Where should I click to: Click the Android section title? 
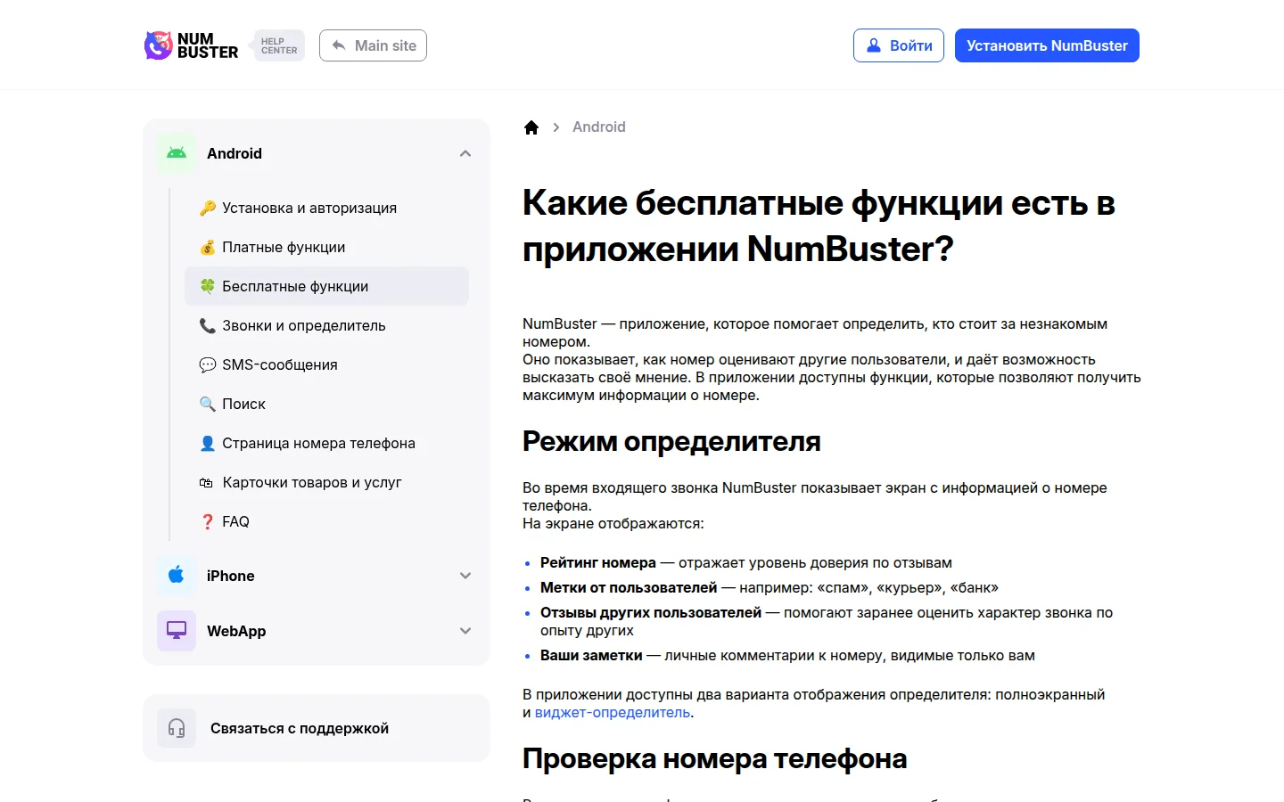(x=235, y=153)
